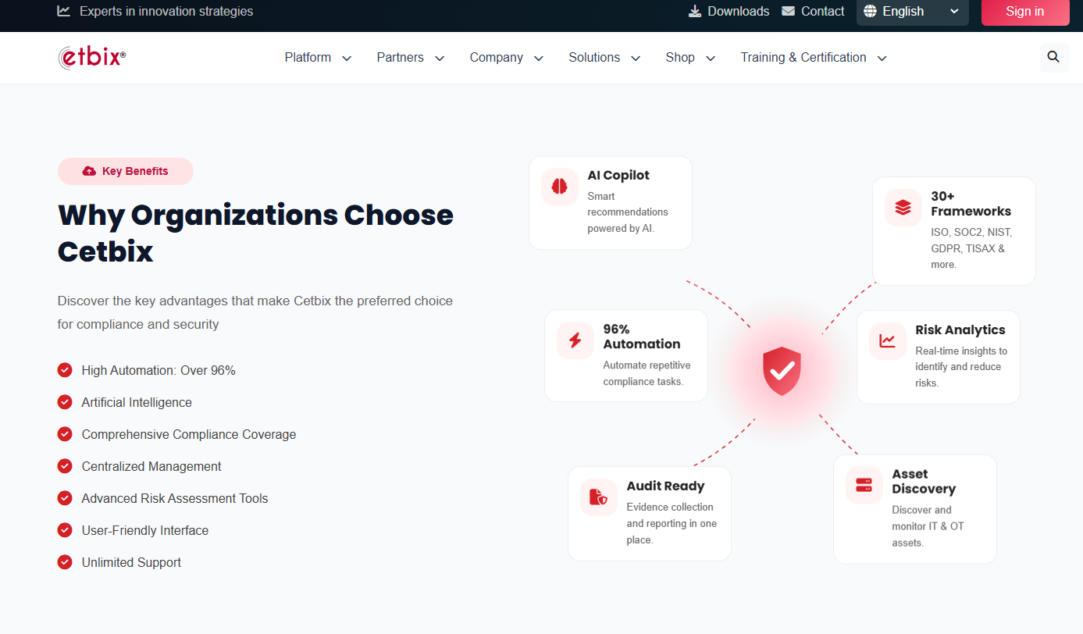Click the Sign in button
Screen dimensions: 1083x634
[1025, 12]
